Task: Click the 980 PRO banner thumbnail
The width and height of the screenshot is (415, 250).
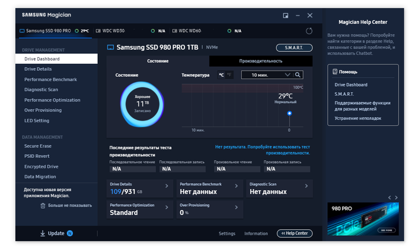Action: coord(363,219)
